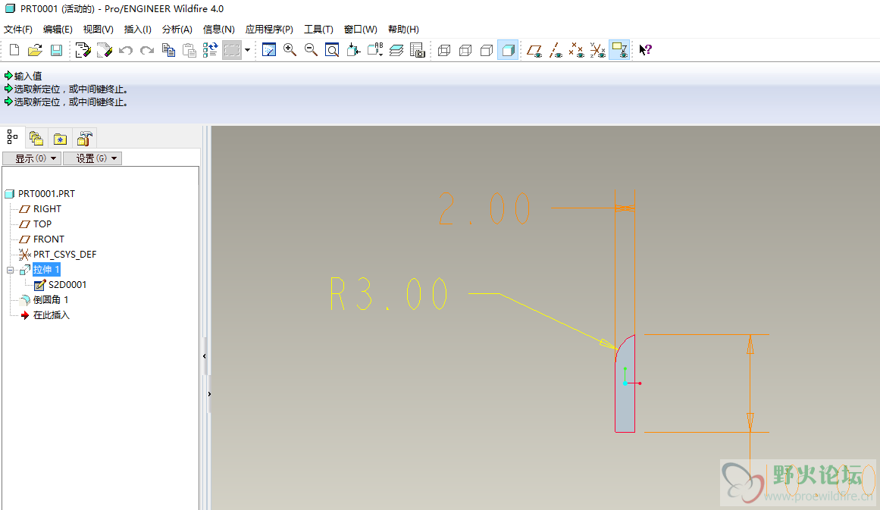Switch to the Favorites folder tab

60,139
